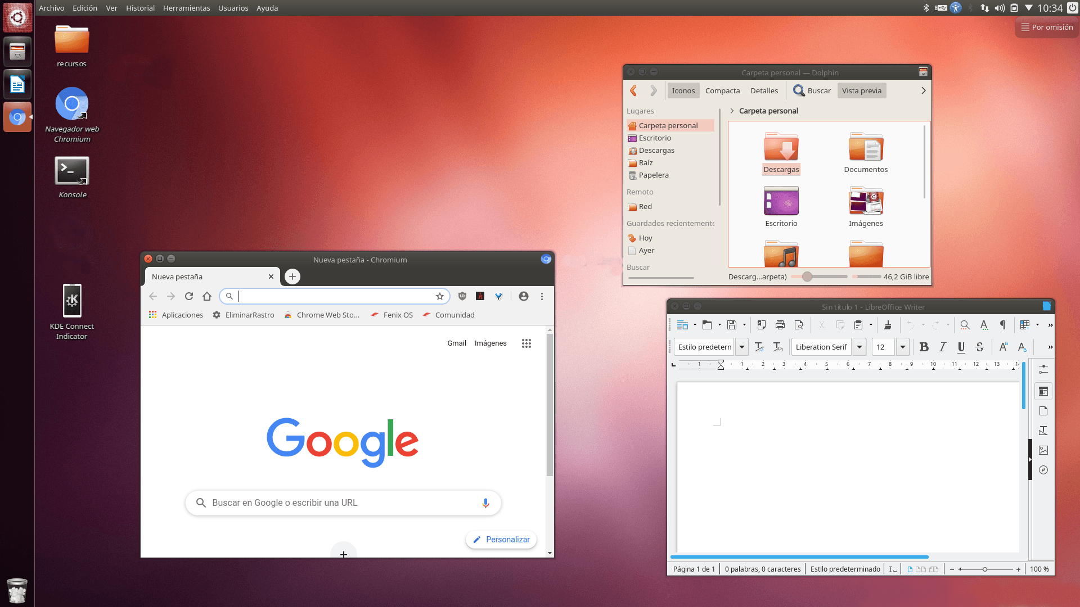Bookmark page with star icon
The height and width of the screenshot is (607, 1080).
(440, 296)
